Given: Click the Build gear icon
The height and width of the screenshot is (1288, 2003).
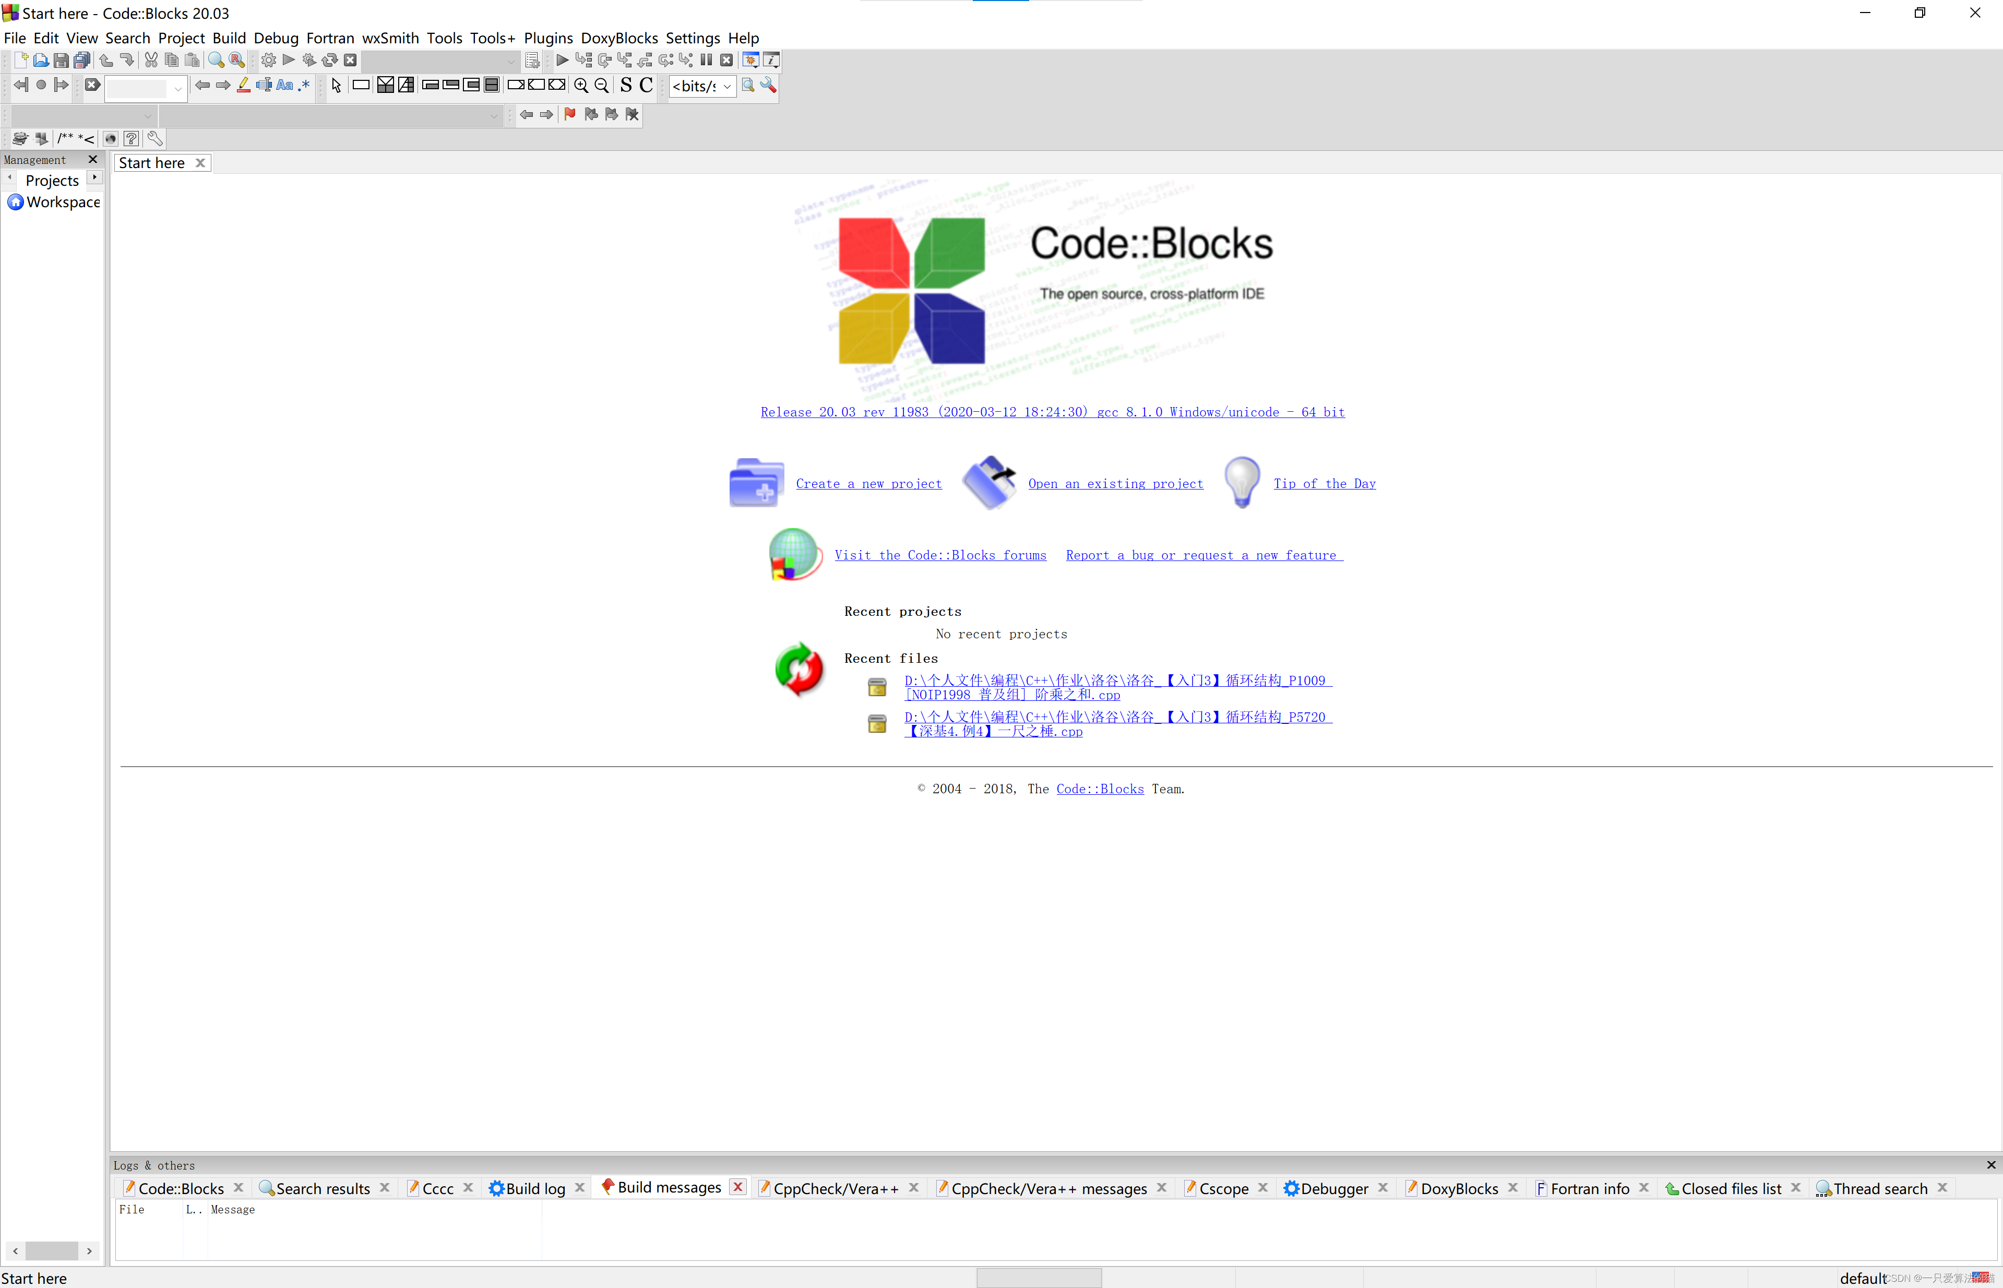Looking at the screenshot, I should (x=268, y=60).
